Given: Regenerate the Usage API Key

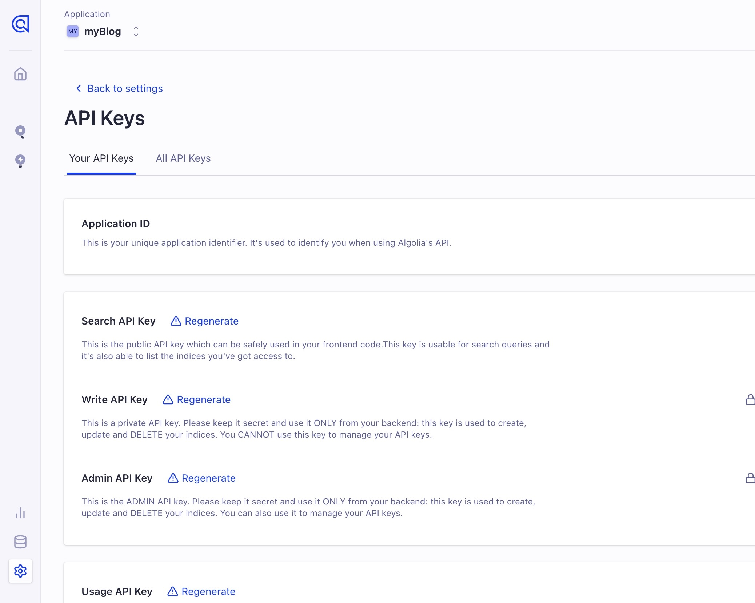Looking at the screenshot, I should click(x=201, y=591).
